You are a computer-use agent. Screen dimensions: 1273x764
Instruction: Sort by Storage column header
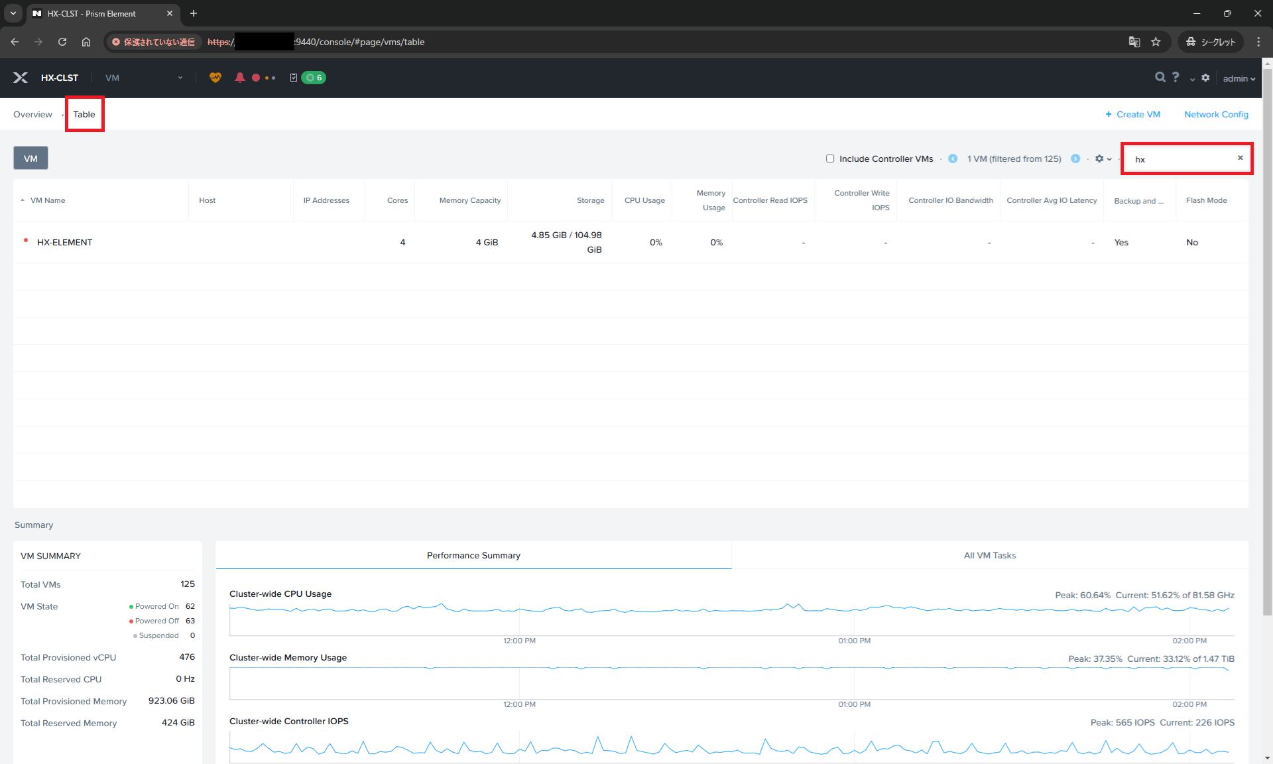[x=590, y=200]
